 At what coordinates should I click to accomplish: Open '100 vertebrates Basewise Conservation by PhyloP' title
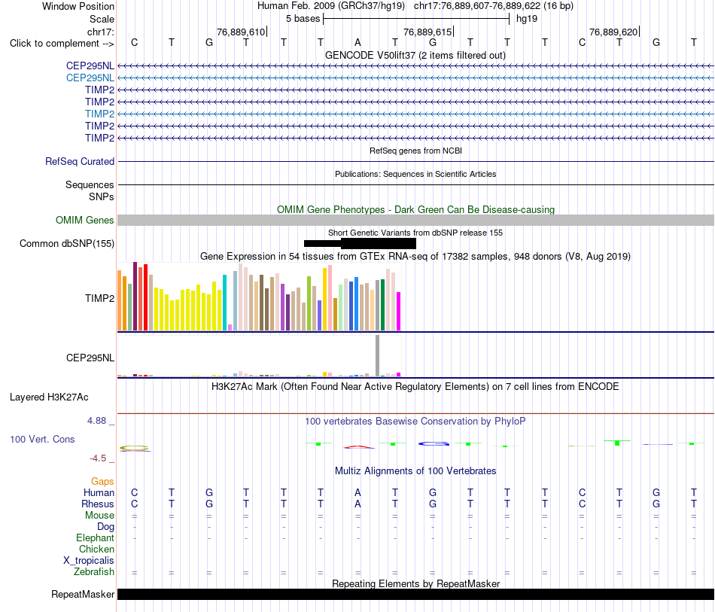click(415, 422)
